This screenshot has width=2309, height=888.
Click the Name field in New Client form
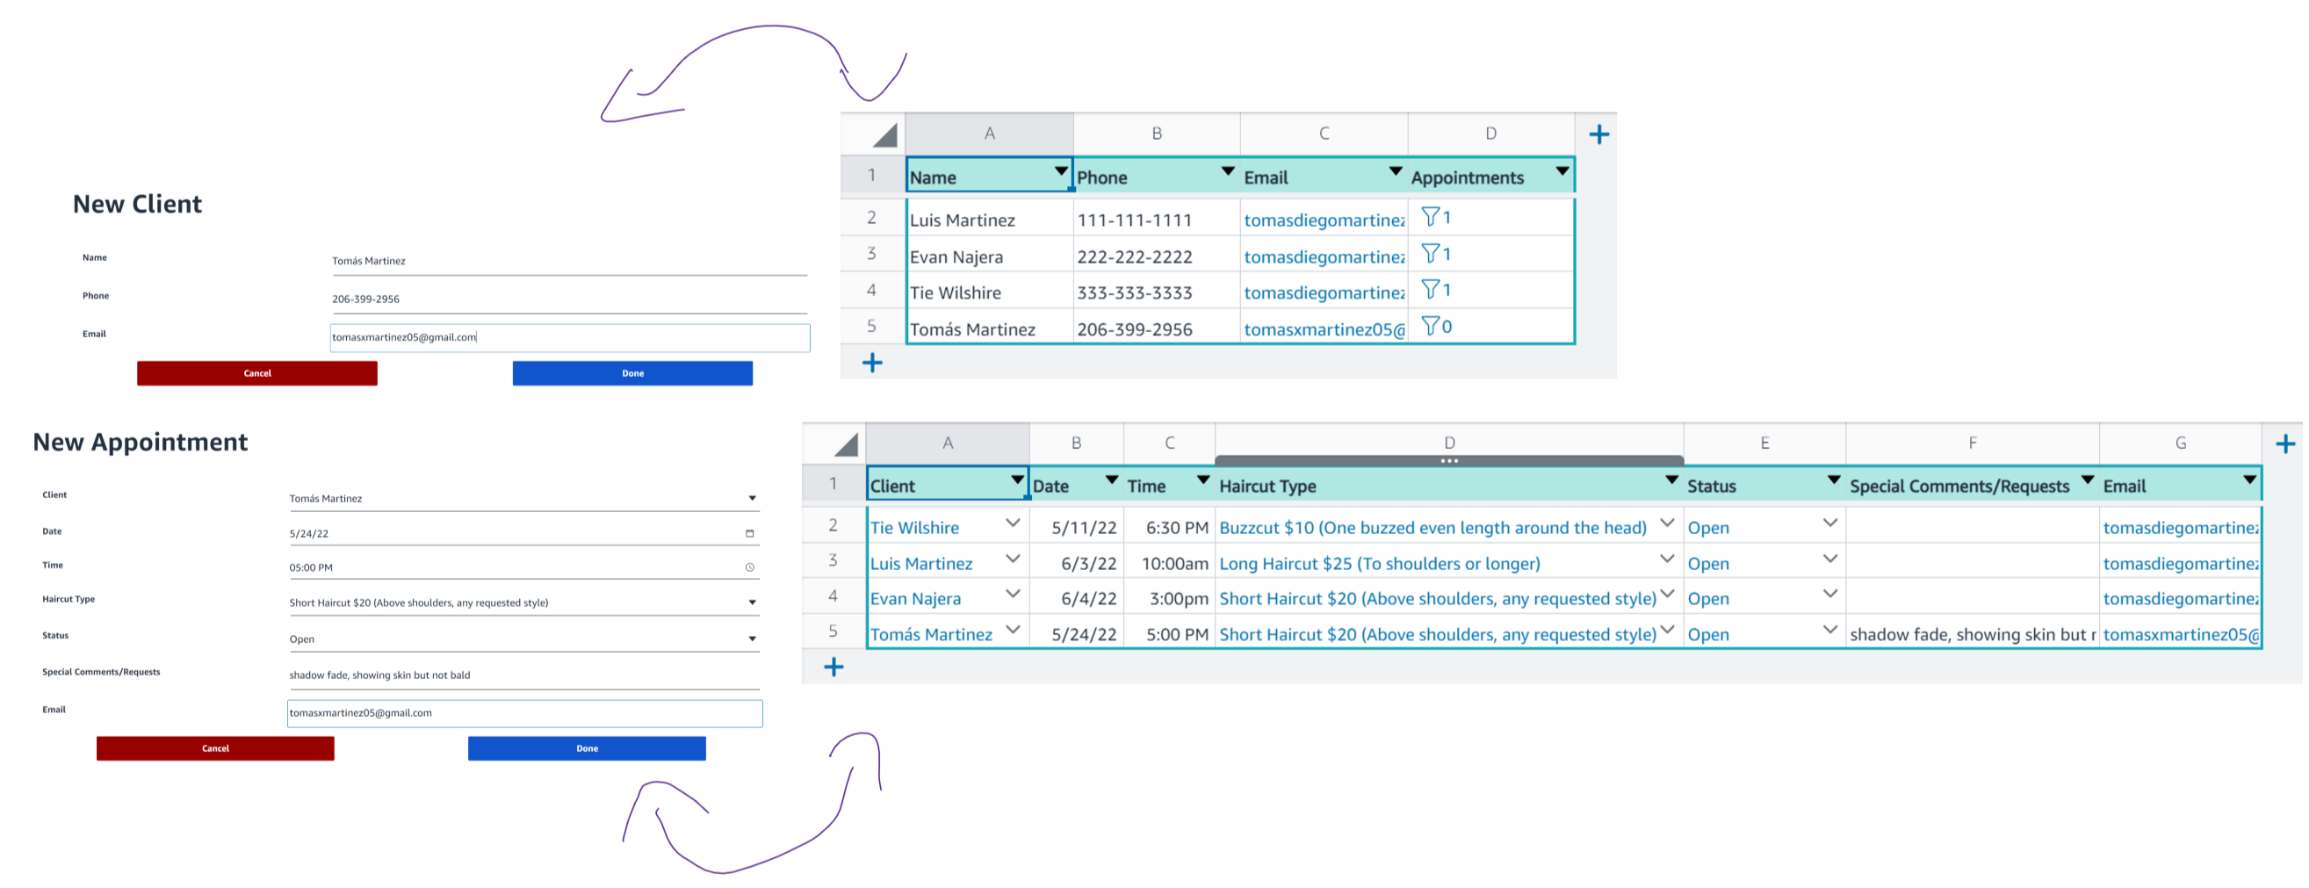coord(569,261)
